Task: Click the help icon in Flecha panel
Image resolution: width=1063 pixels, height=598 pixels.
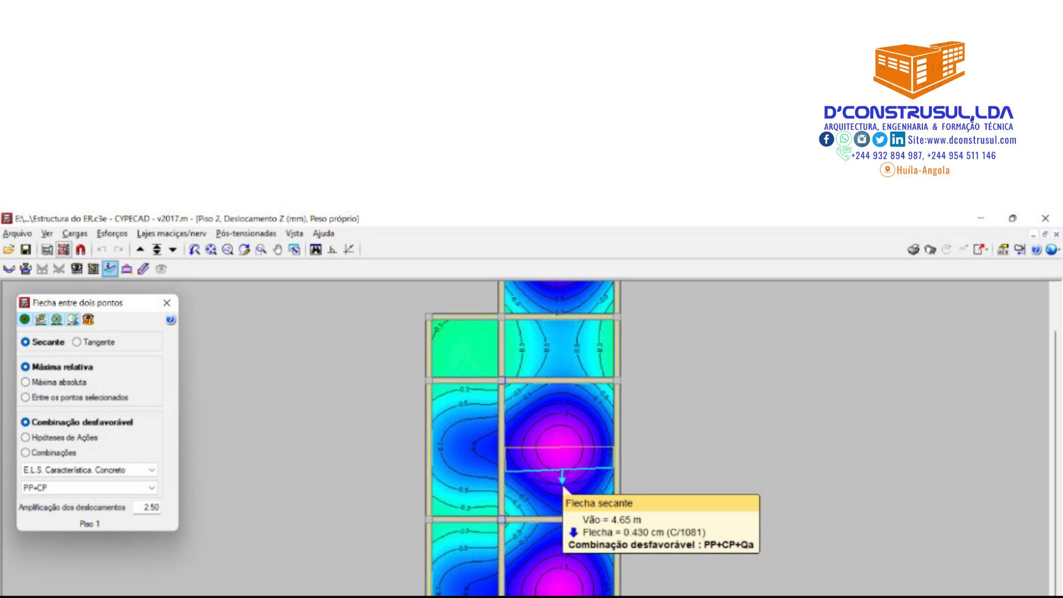Action: (x=171, y=320)
